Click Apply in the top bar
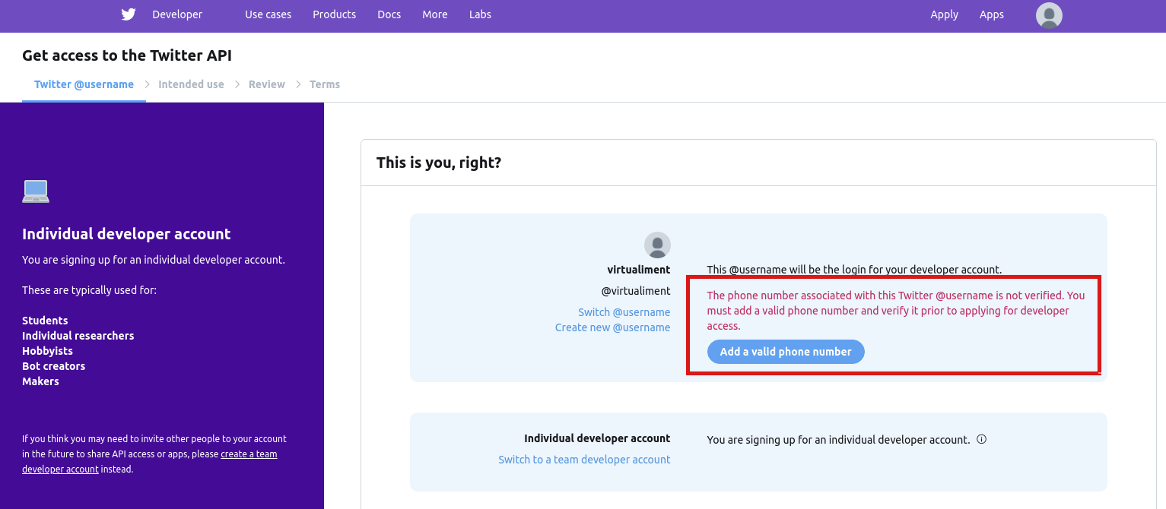This screenshot has height=509, width=1166. coord(944,14)
